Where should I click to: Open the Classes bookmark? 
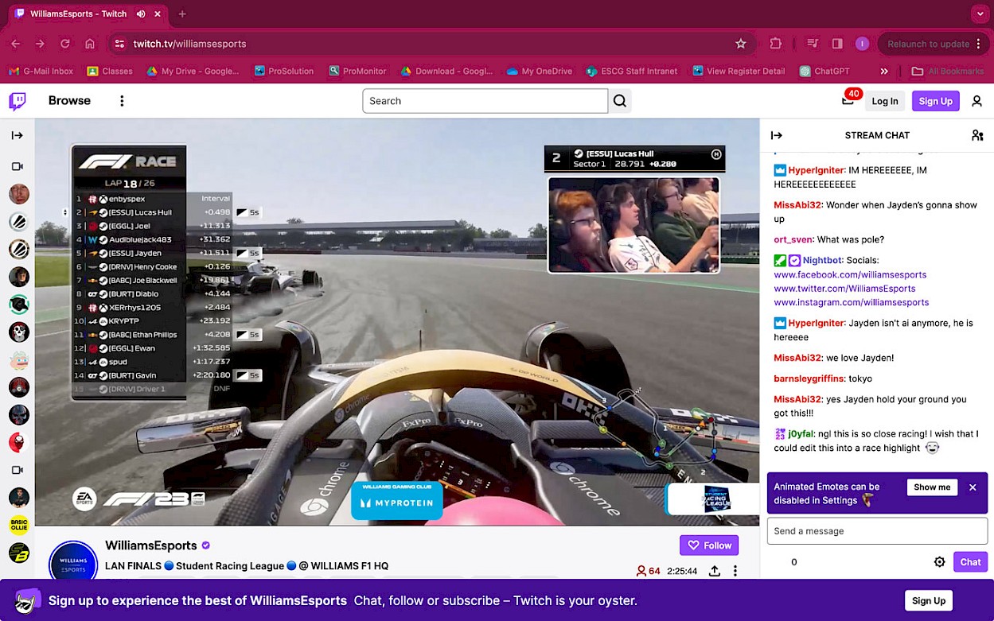(x=109, y=71)
